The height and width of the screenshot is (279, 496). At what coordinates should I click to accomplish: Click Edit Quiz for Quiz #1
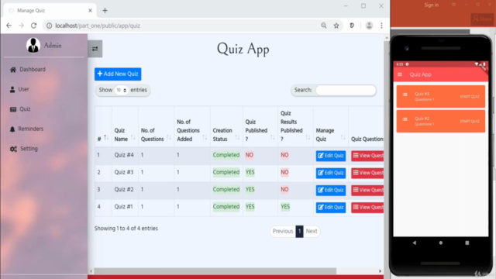[331, 207]
